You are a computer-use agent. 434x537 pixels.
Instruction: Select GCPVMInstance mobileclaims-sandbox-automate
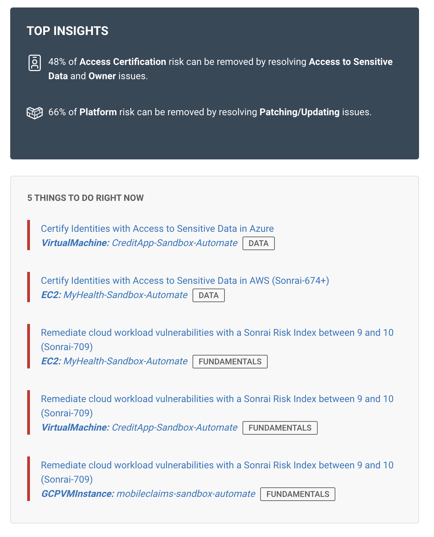coord(148,494)
